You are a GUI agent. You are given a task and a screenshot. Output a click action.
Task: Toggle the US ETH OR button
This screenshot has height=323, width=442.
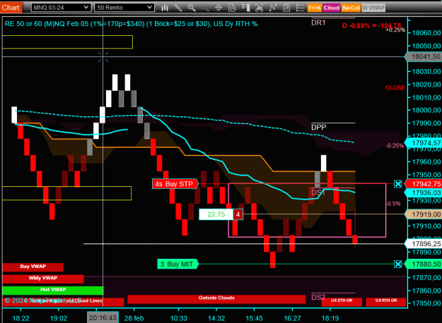(x=342, y=302)
